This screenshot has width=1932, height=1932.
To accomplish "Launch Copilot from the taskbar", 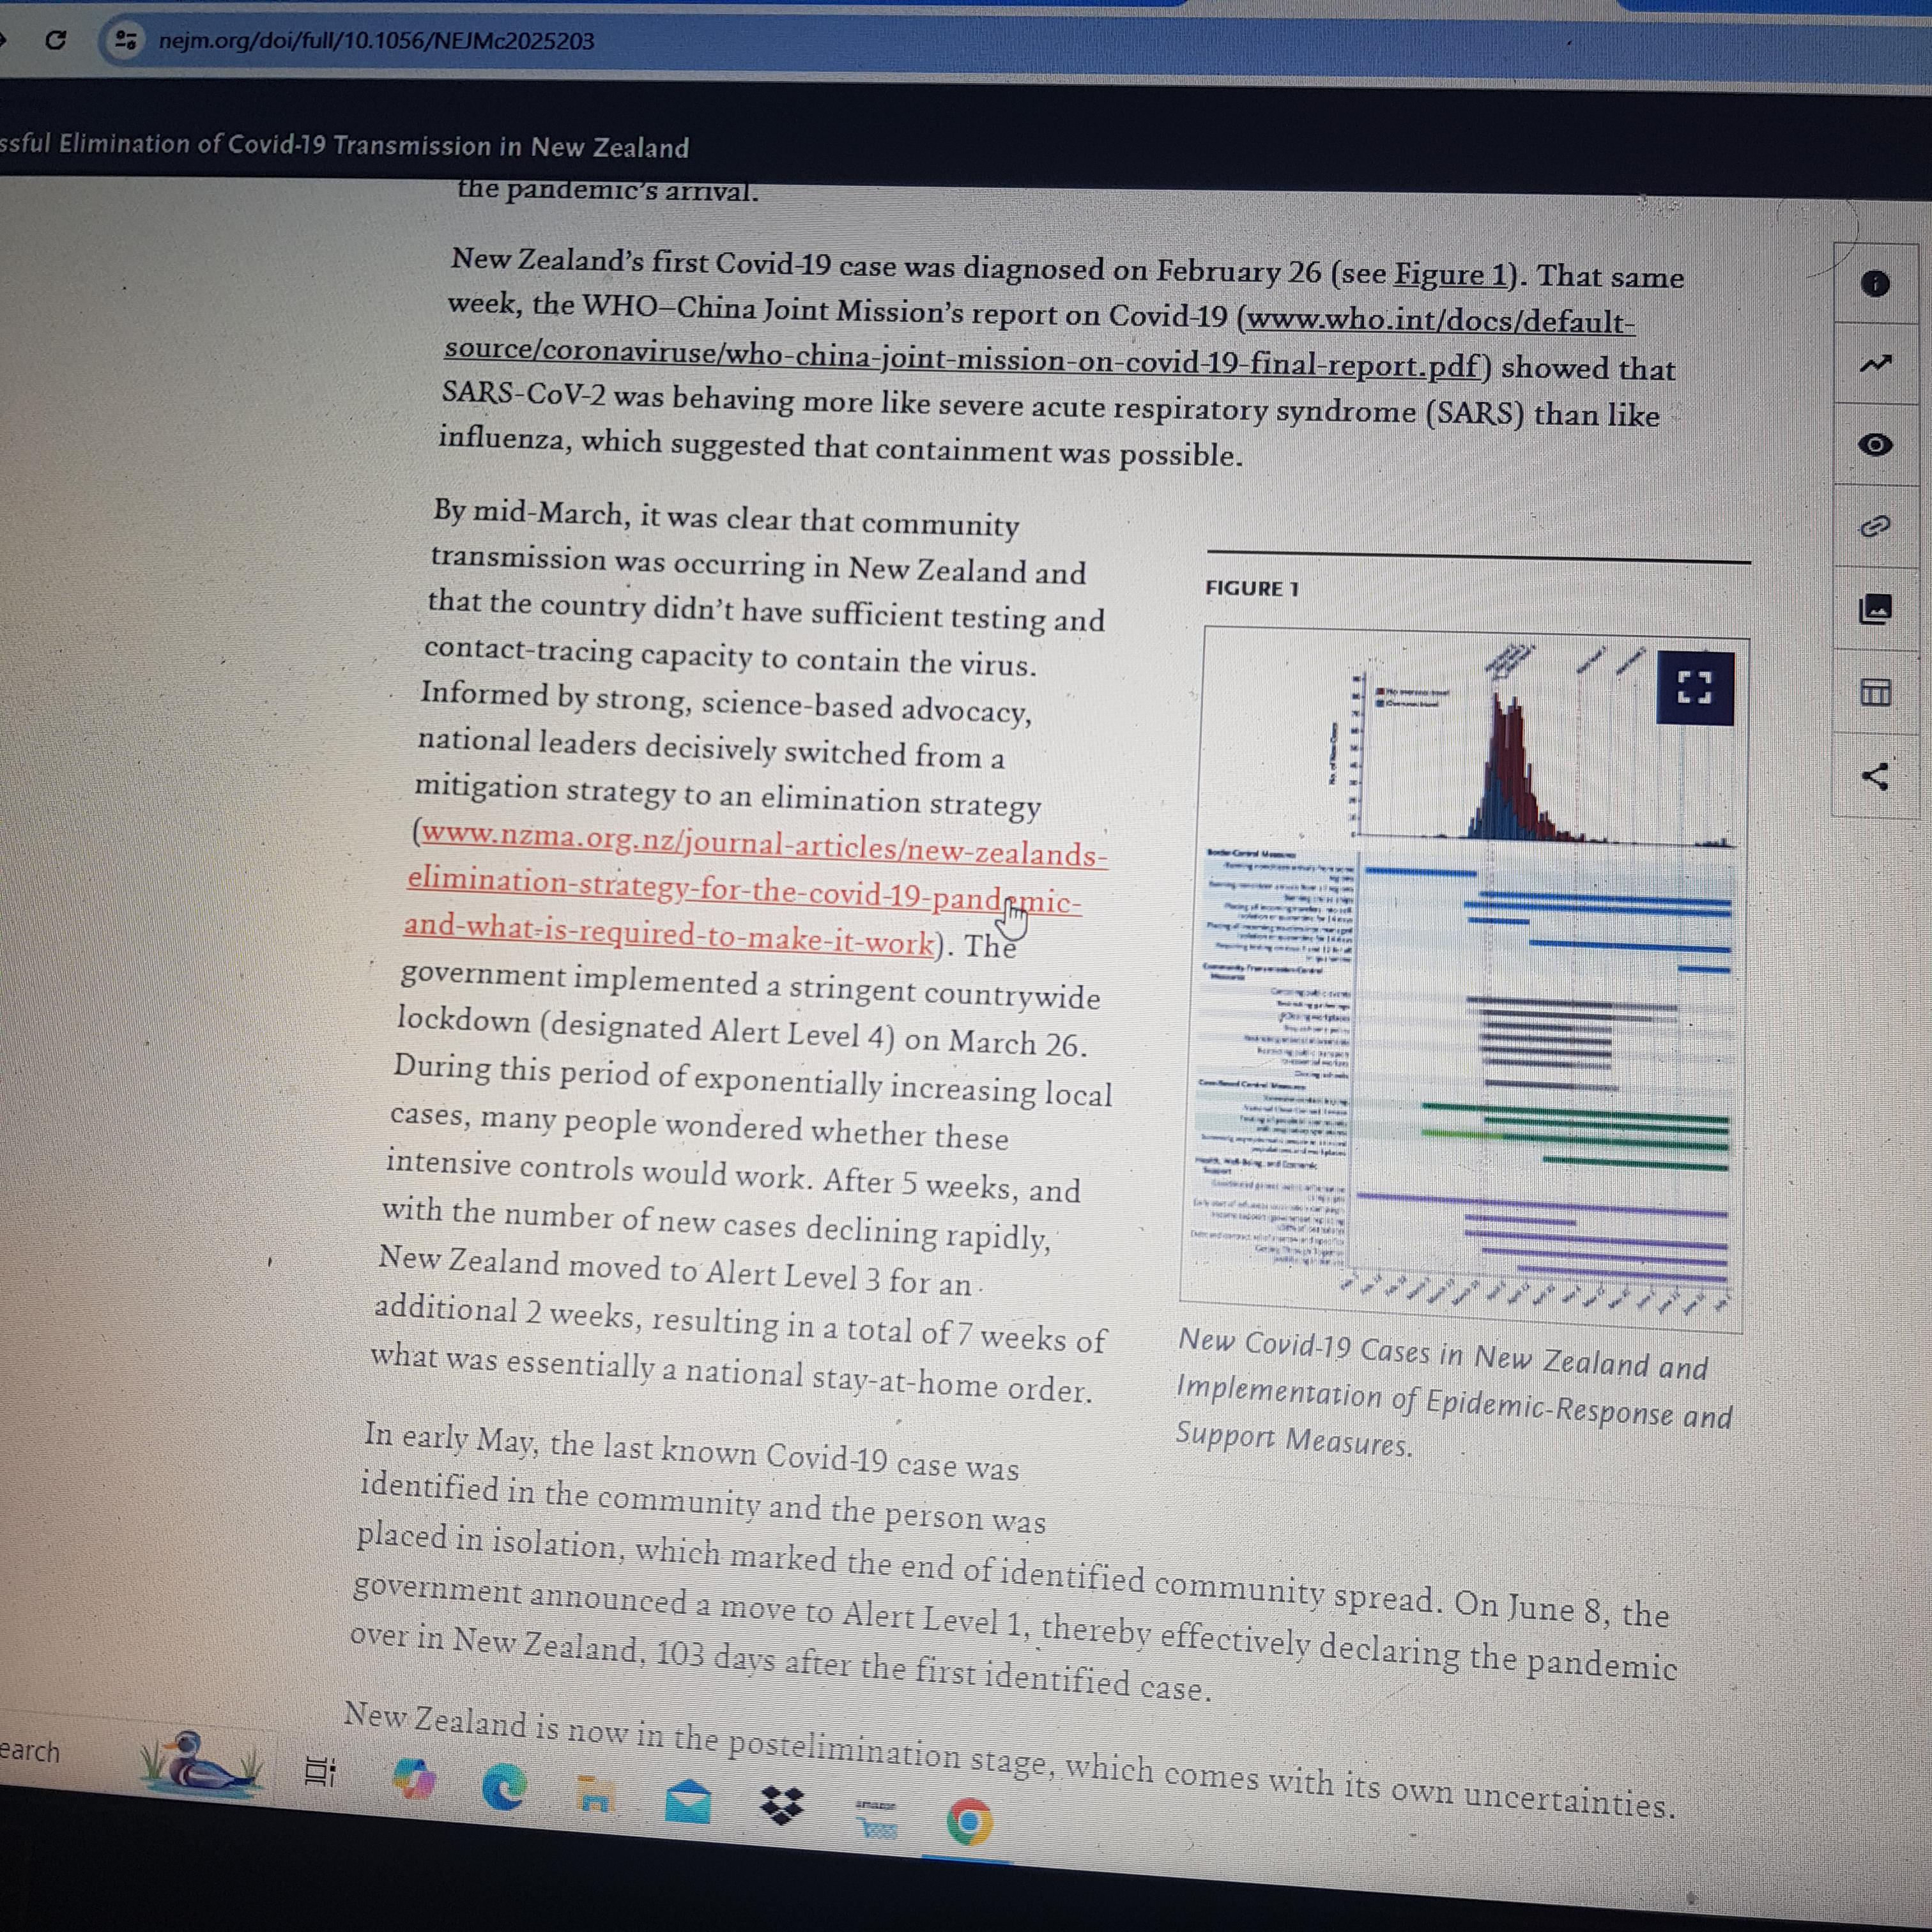I will point(415,1780).
